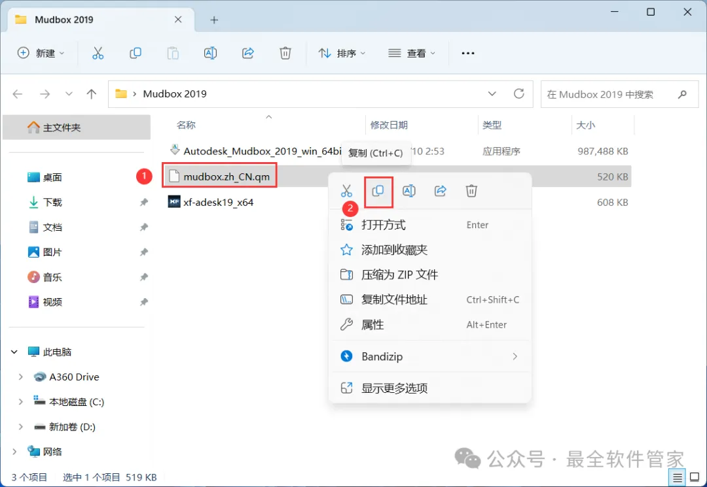This screenshot has height=487, width=707.
Task: Go forward with the right arrow button
Action: [x=45, y=94]
